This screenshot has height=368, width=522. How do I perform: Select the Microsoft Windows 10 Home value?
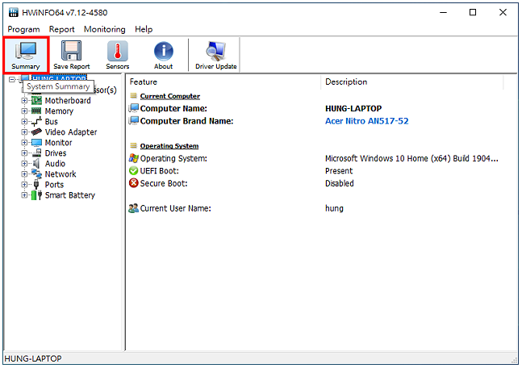click(x=411, y=158)
